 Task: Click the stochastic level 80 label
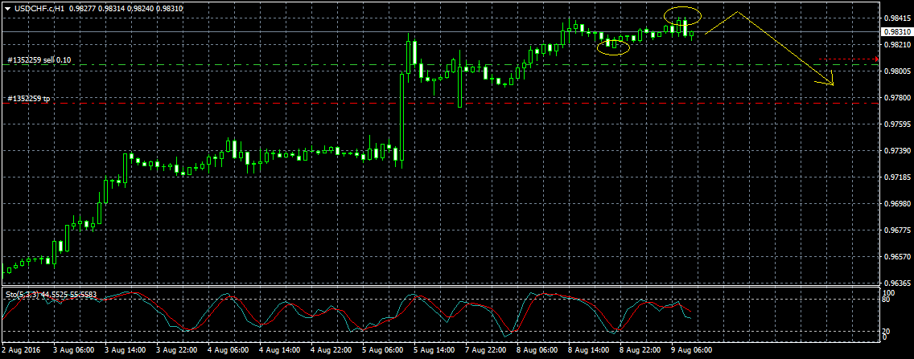[887, 299]
